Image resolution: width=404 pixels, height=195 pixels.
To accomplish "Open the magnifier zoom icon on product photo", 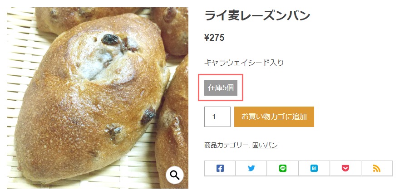I will pos(175,175).
